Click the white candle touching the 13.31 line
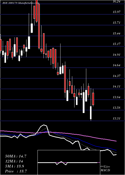This screenshot has height=175, width=125. [x=91, y=113]
